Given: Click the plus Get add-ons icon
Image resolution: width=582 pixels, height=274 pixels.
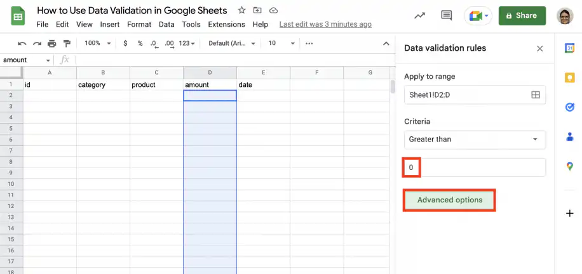Looking at the screenshot, I should click(569, 213).
